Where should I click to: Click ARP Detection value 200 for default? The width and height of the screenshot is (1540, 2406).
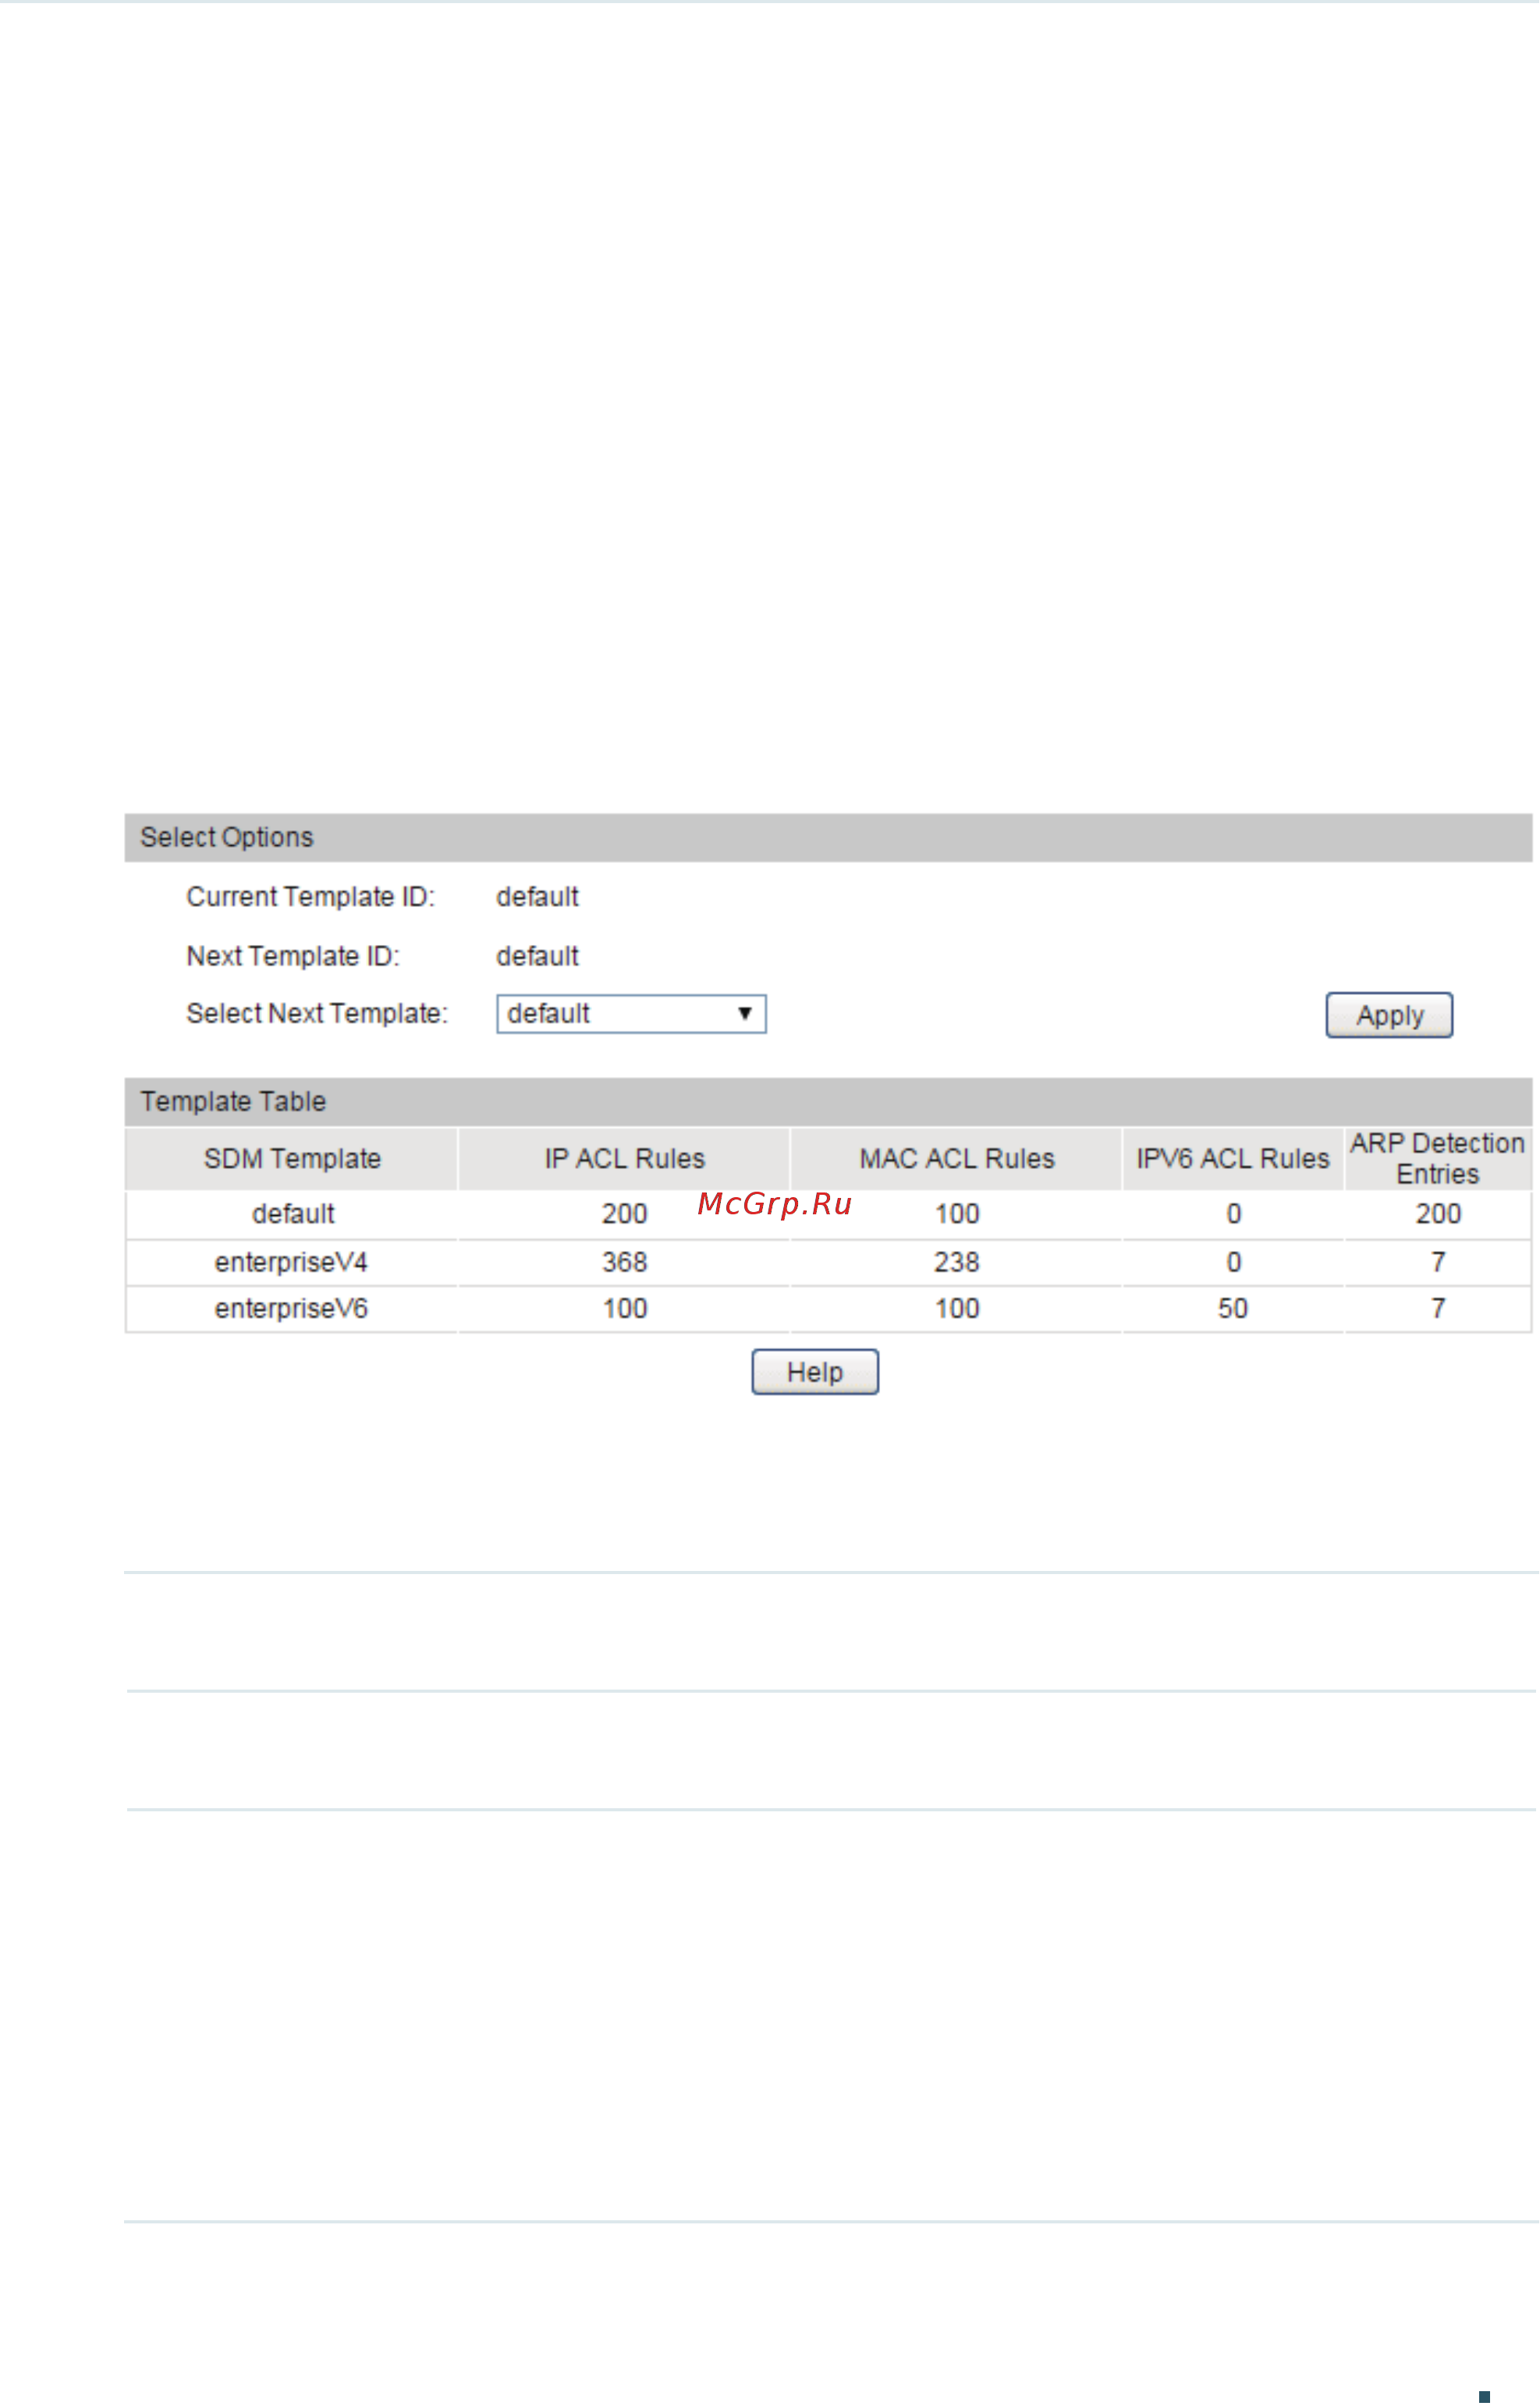(1438, 1214)
